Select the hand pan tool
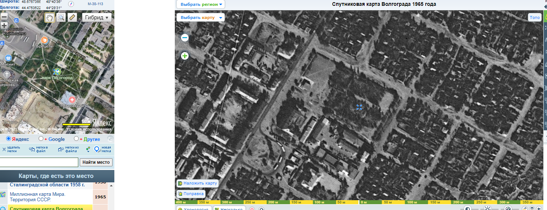This screenshot has height=210, width=547. (50, 17)
